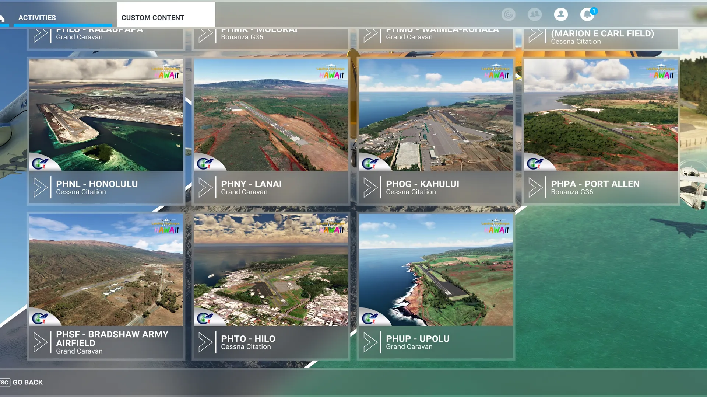Click the Hawaii badge on Honolulu image
Screen dimensions: 707x397
pyautogui.click(x=166, y=72)
